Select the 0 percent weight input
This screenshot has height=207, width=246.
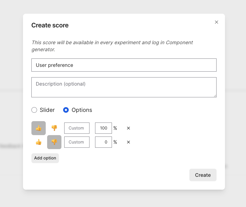[x=103, y=142]
